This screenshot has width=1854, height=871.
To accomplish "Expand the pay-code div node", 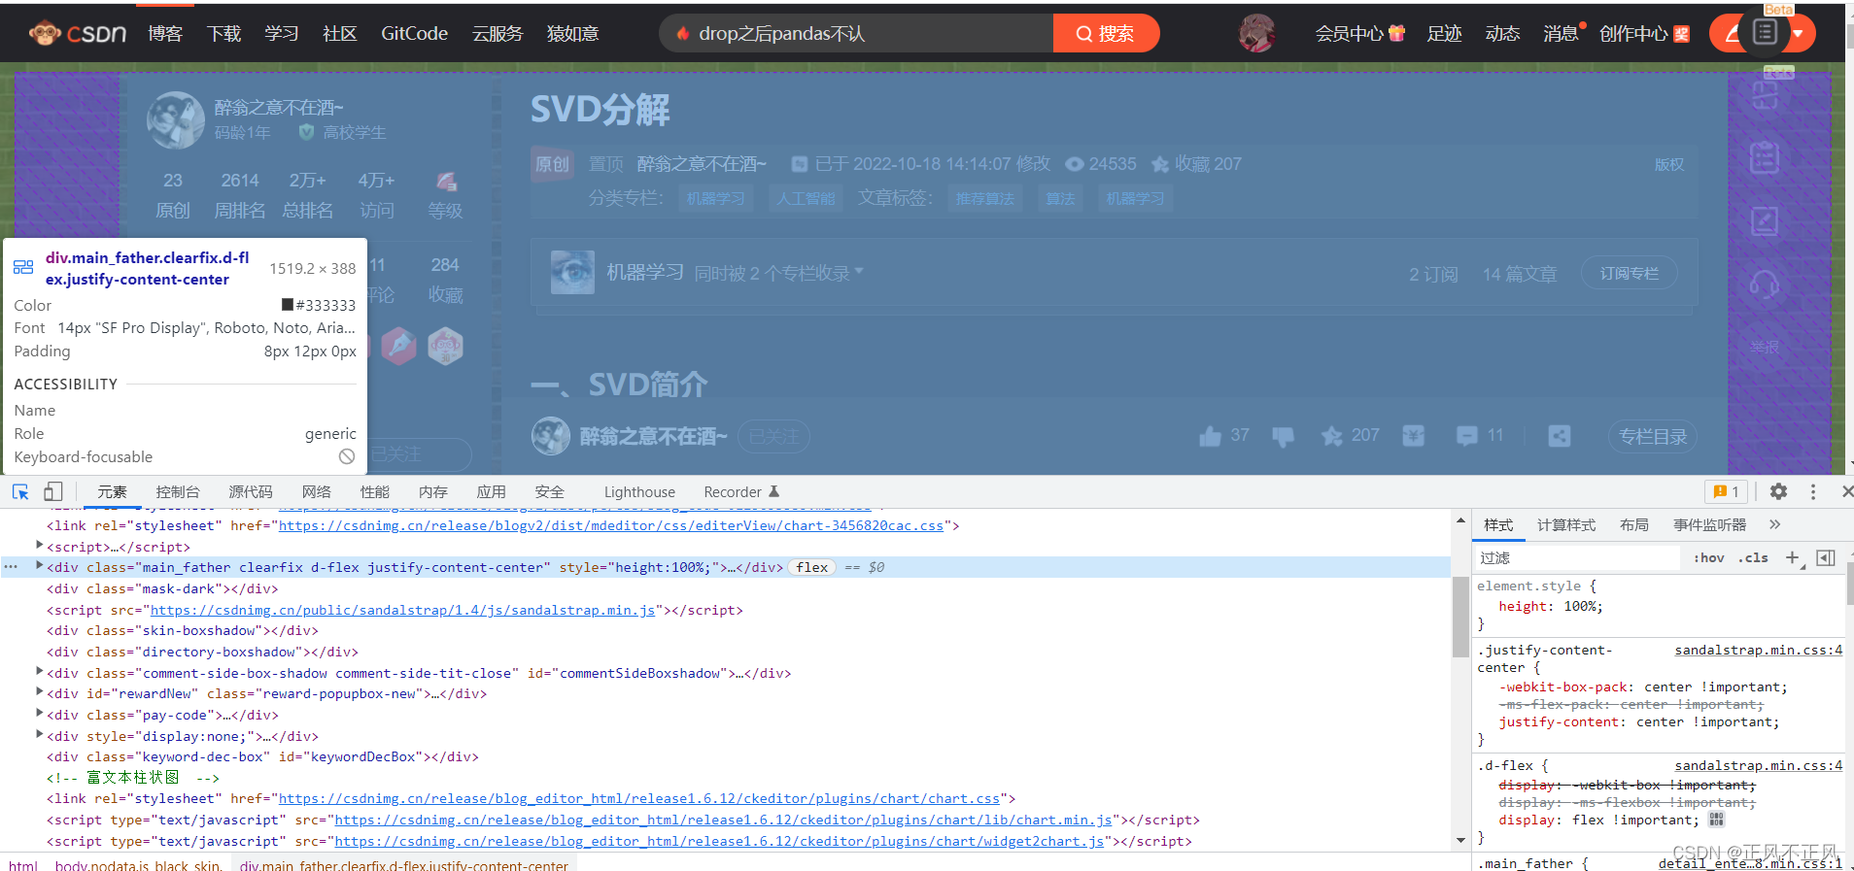I will point(40,713).
